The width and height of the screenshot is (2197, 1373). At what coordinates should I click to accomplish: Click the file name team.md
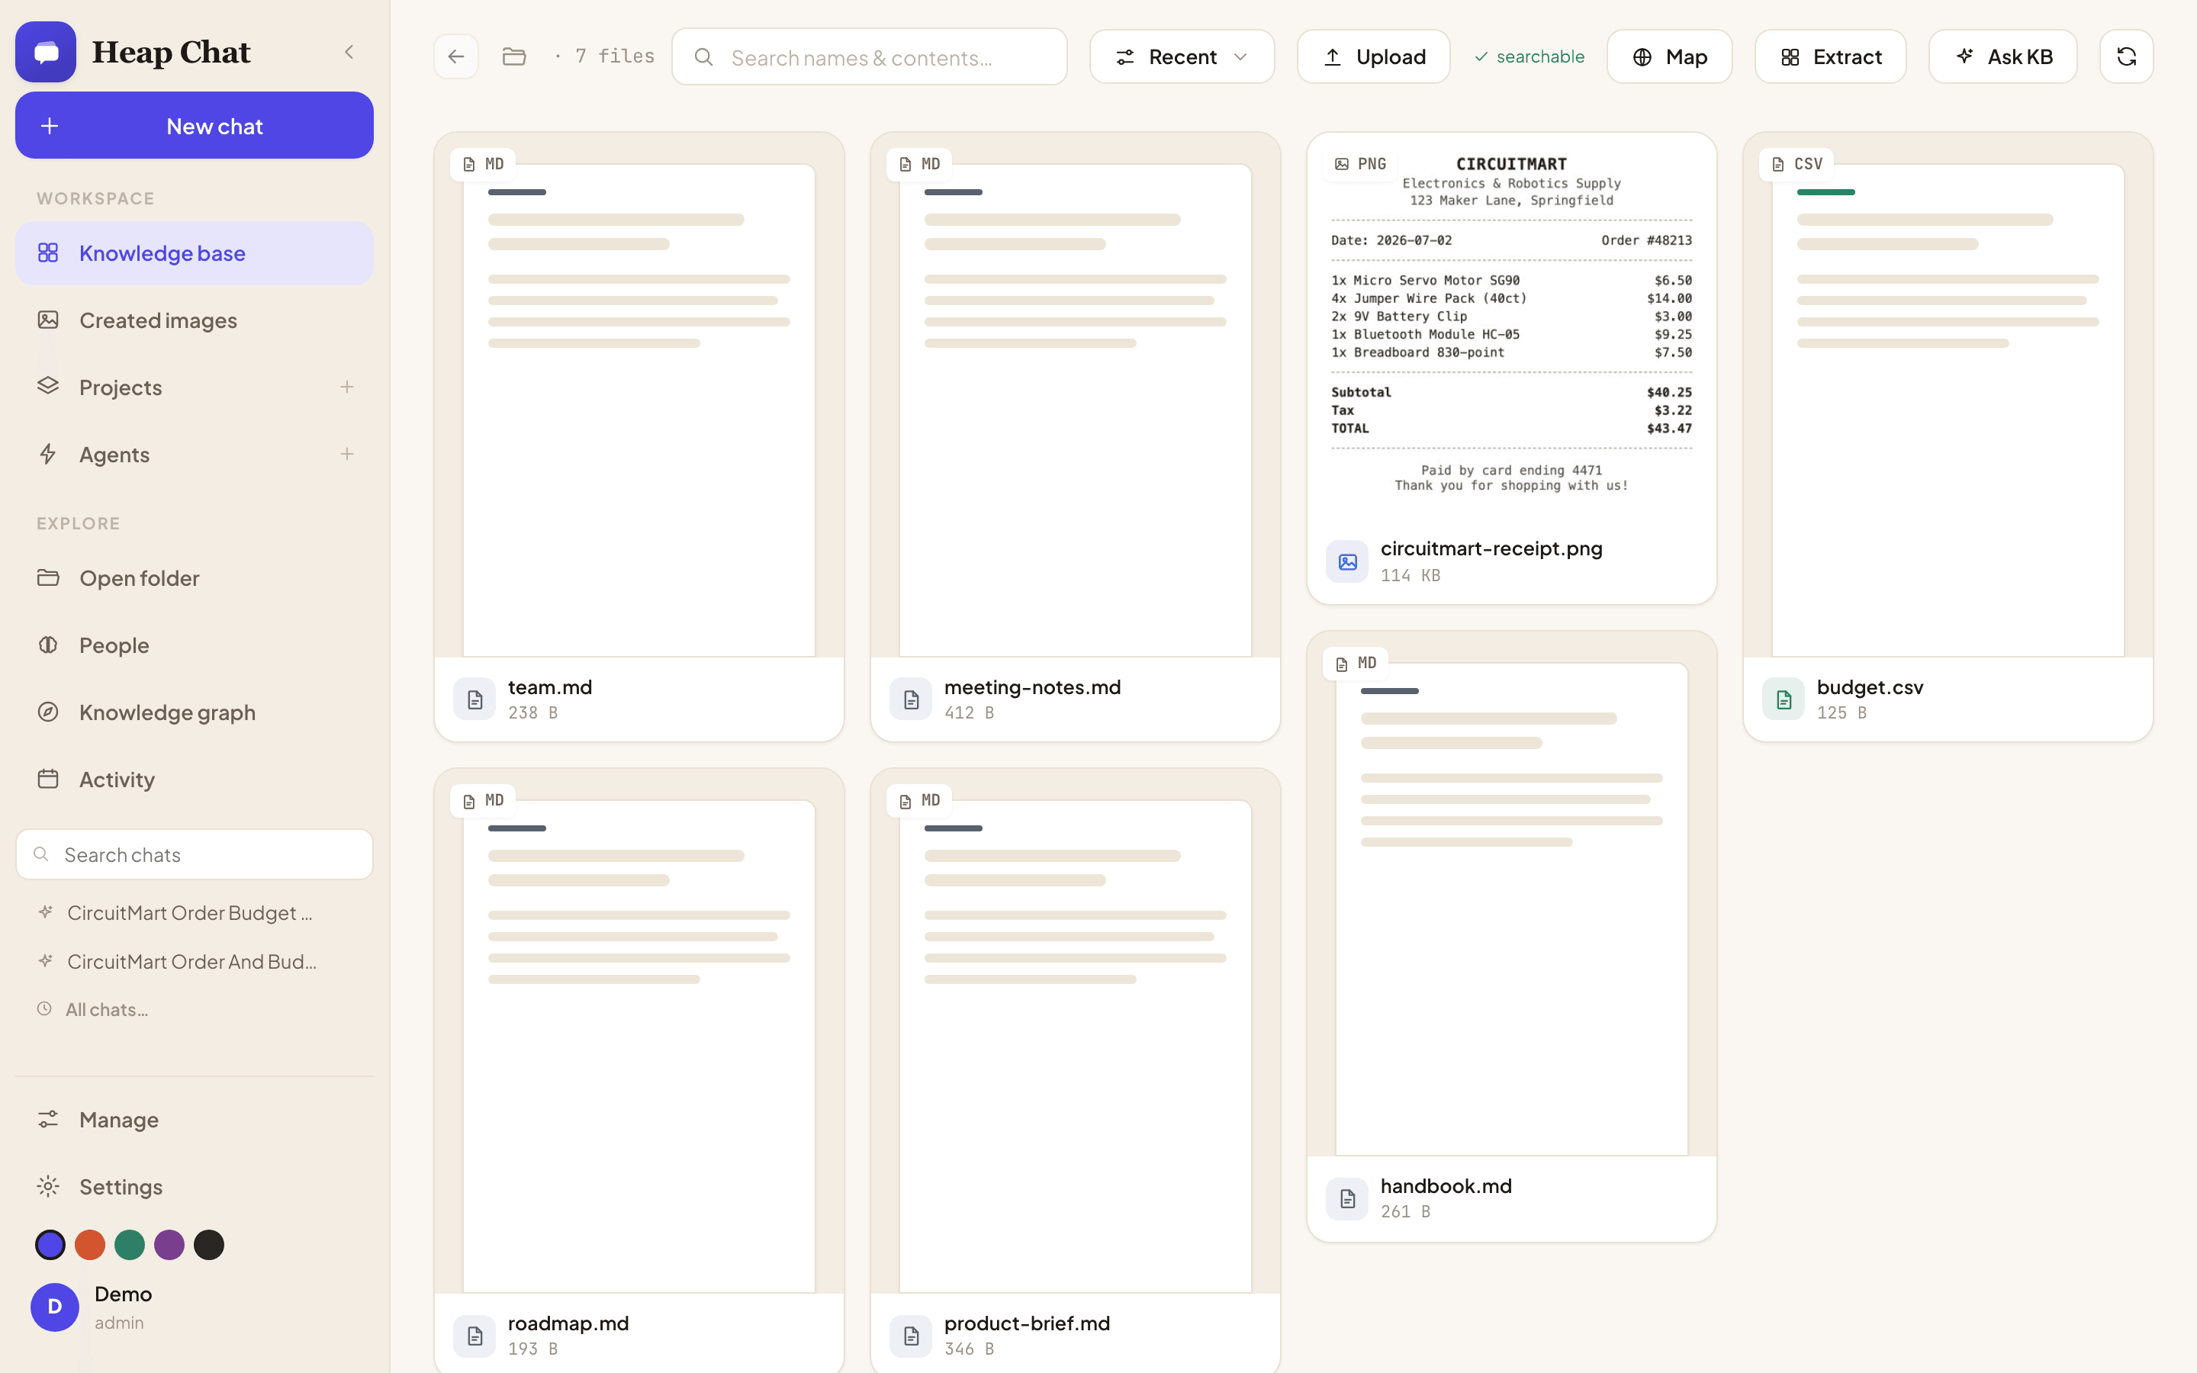click(x=550, y=687)
